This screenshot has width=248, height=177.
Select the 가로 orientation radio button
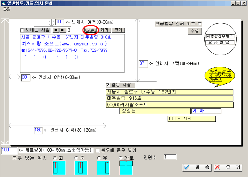[120, 158]
